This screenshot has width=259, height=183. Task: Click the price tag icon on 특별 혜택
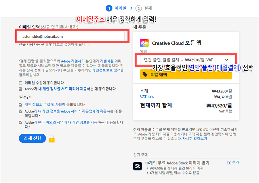click(x=145, y=74)
